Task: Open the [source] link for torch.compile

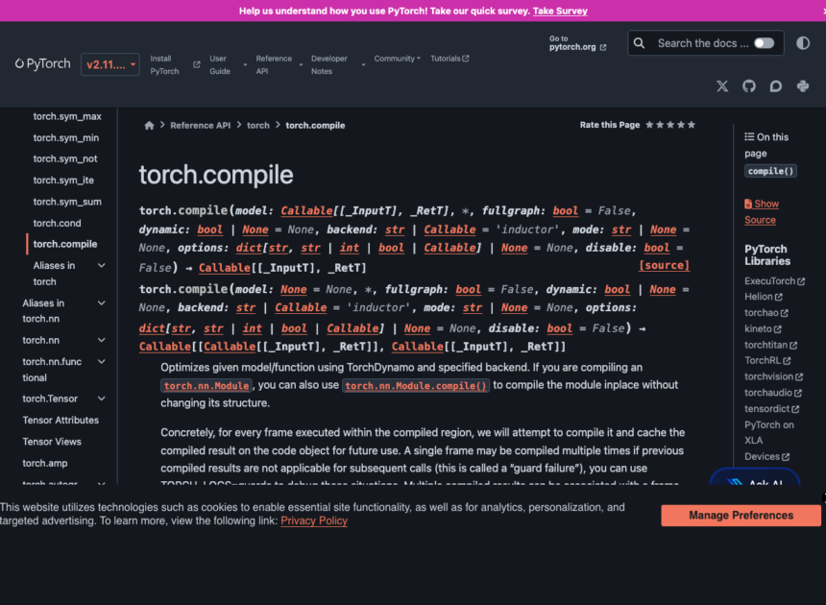Action: 664,265
